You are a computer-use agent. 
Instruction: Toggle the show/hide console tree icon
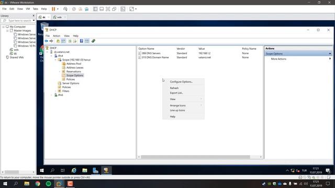(x=63, y=41)
